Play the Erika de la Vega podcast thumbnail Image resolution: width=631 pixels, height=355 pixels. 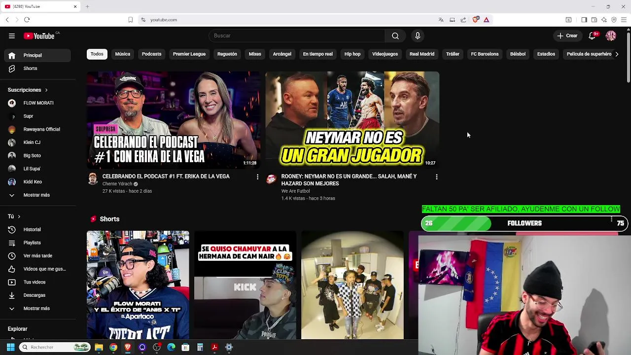(174, 120)
